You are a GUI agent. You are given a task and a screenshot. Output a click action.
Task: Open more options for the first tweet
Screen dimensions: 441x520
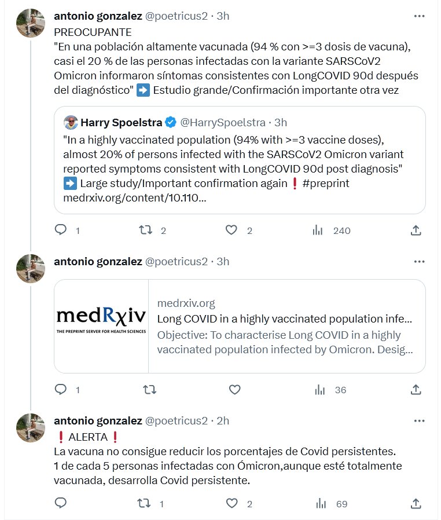[420, 16]
